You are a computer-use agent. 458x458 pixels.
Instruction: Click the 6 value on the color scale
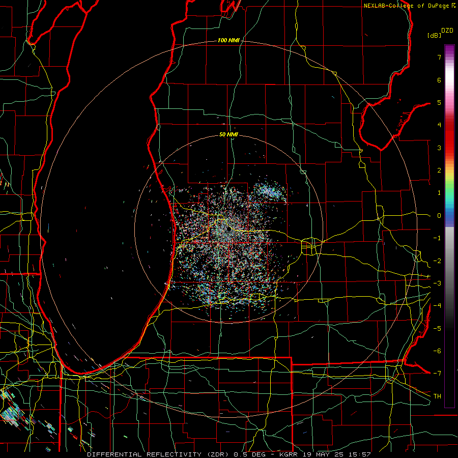439,80
